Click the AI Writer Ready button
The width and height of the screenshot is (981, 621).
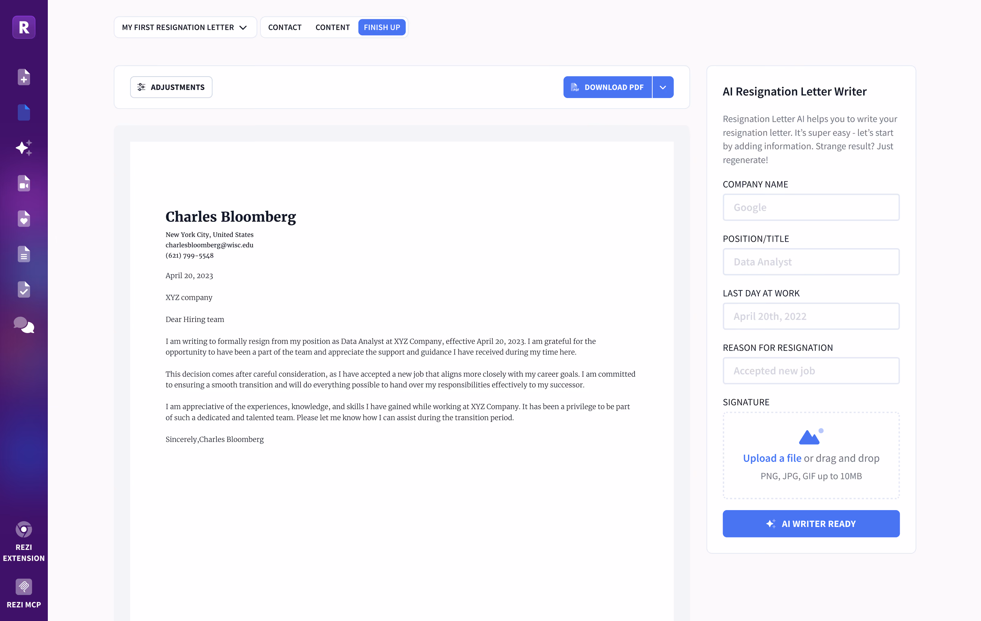coord(811,524)
